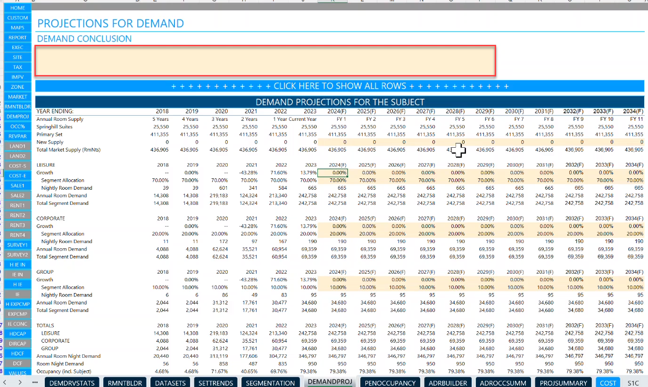The image size is (648, 387).
Task: Click the previous sheet navigation arrow
Action: [x=4, y=383]
